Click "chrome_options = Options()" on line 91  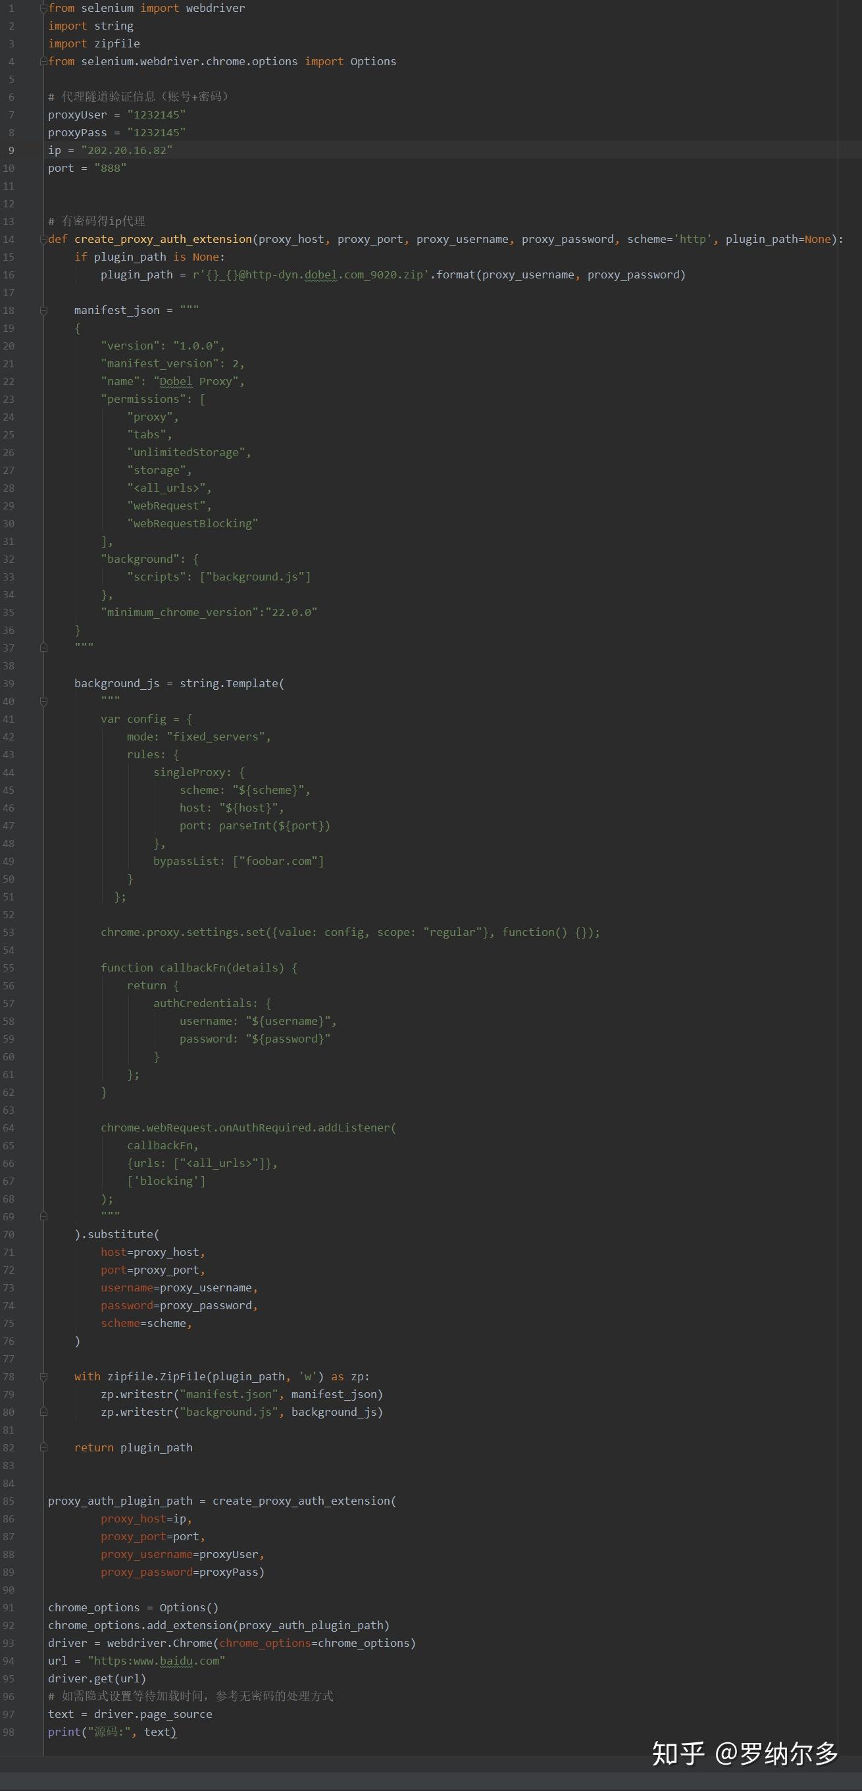click(x=134, y=1607)
